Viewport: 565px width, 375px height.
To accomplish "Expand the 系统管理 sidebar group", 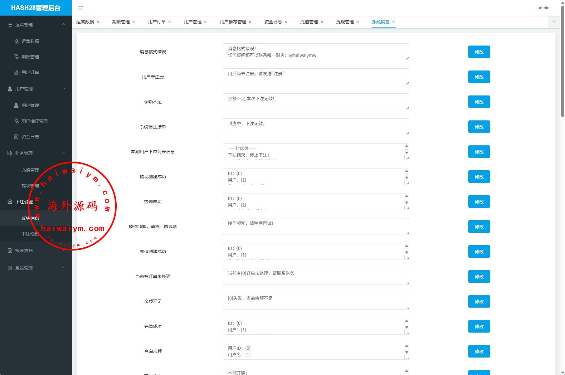I will [64, 267].
